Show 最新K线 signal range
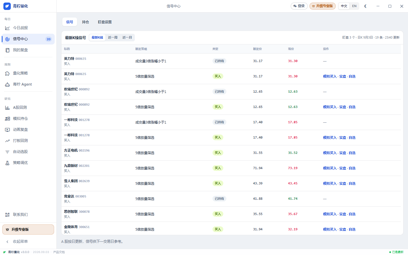The height and width of the screenshot is (255, 408). (x=97, y=37)
